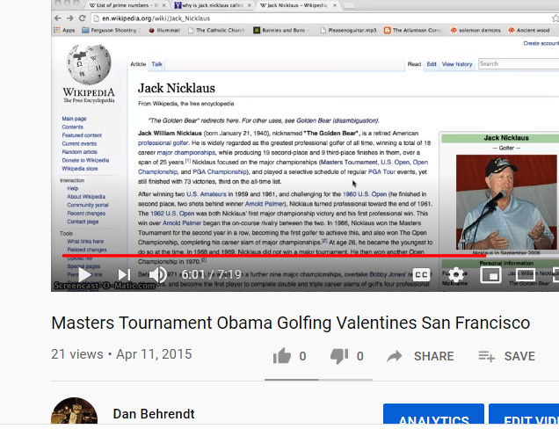Switch to Jack Nicklaus - Wikipedia tab
This screenshot has height=429, width=559.
coord(294,5)
